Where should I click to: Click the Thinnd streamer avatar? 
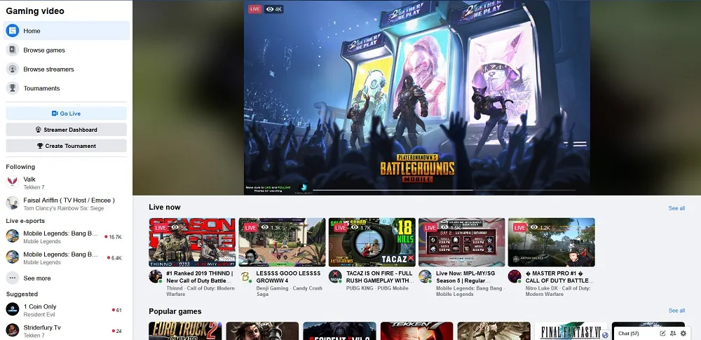155,276
